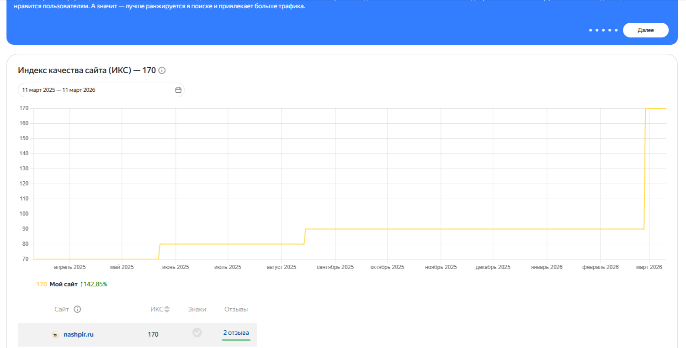This screenshot has height=348, width=686.
Task: Click info icon next to ИКС heading
Action: click(x=162, y=70)
